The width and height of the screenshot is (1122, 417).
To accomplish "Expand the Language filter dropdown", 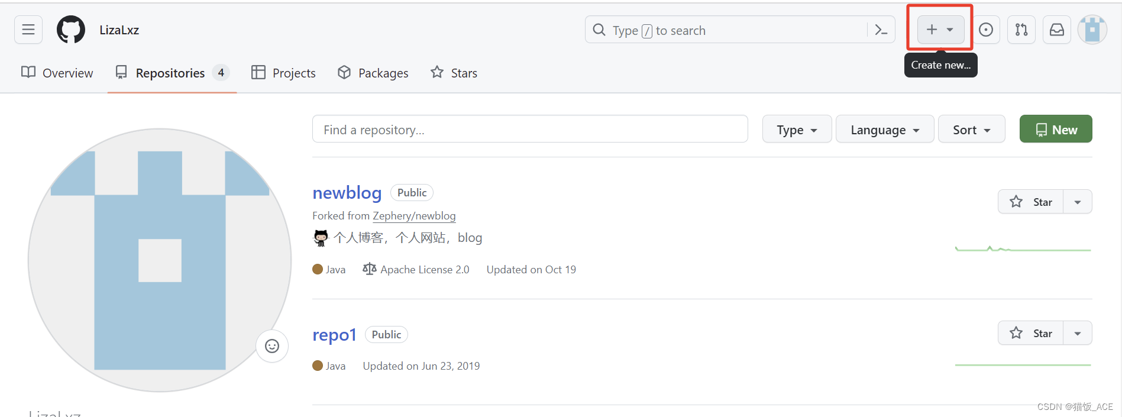I will click(885, 130).
